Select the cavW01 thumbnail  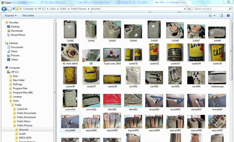pyautogui.click(x=133, y=75)
